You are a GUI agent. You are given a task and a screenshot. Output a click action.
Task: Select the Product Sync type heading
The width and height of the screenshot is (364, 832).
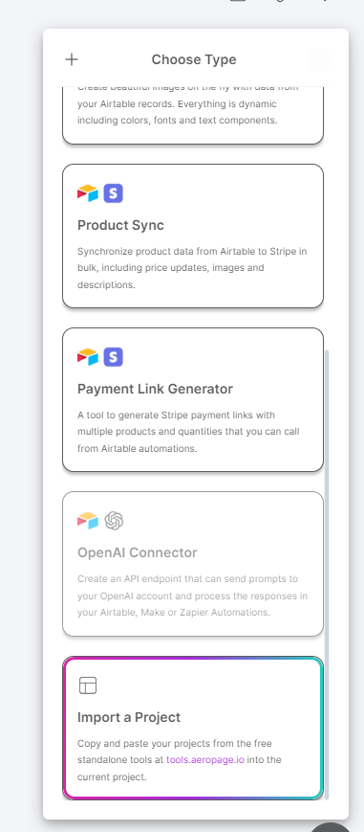(120, 225)
